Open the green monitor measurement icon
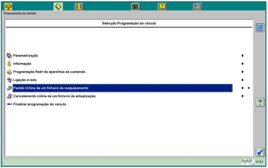The height and width of the screenshot is (168, 268). tap(135, 6)
